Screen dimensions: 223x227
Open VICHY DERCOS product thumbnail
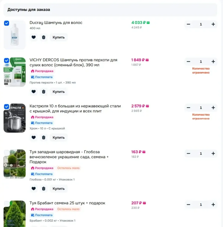coord(15,72)
